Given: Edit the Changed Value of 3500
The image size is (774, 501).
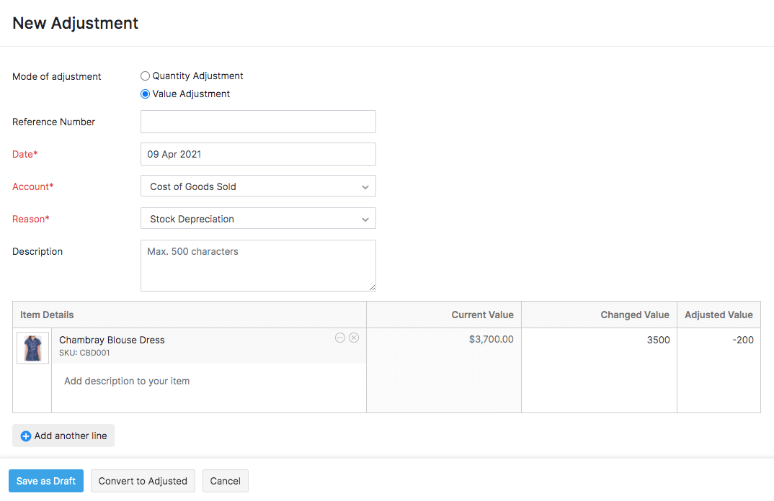Looking at the screenshot, I should tap(634, 340).
